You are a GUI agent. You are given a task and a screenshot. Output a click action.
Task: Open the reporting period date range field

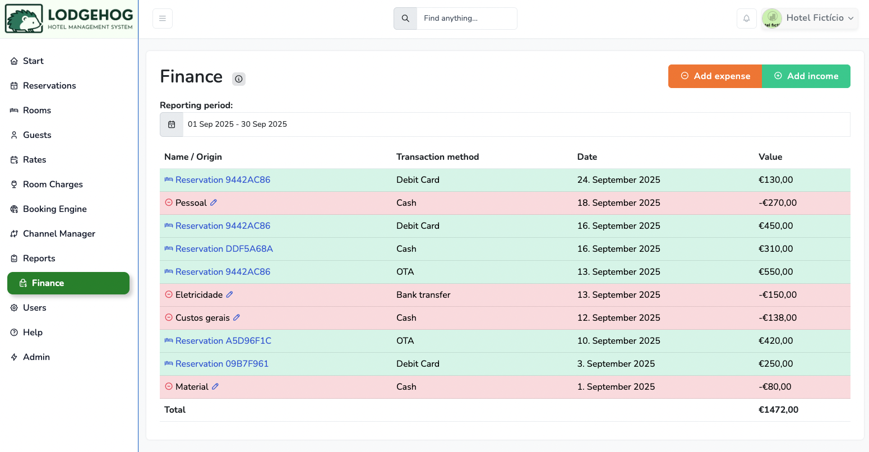(516, 124)
